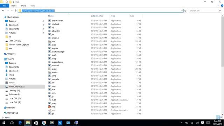Select the javaw application icon
The width and height of the screenshot is (224, 126).
[50, 69]
